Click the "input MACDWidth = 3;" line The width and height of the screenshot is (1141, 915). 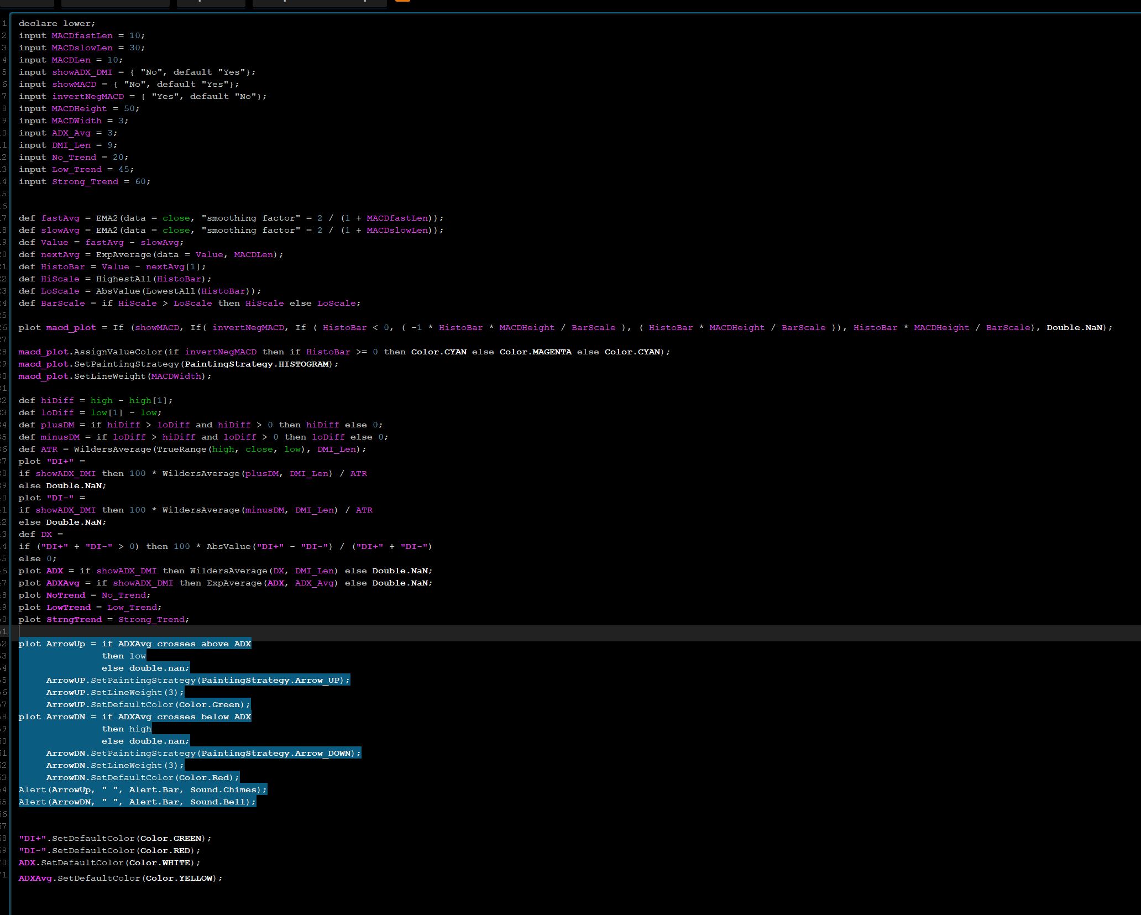pyautogui.click(x=74, y=121)
